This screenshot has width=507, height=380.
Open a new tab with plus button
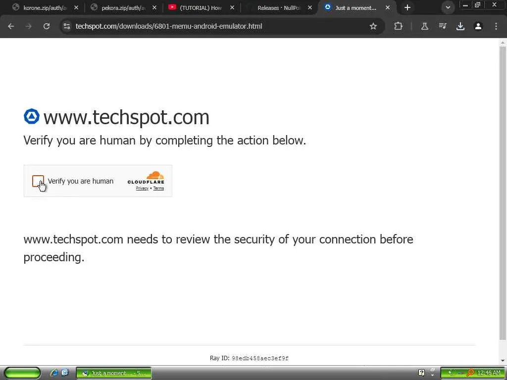(x=407, y=8)
